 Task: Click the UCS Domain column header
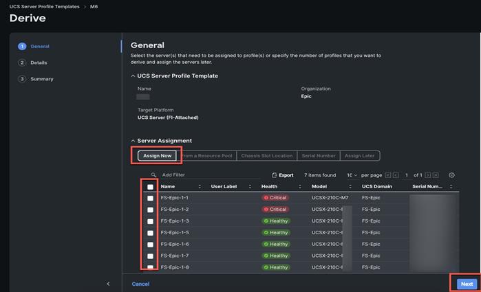tap(376, 186)
